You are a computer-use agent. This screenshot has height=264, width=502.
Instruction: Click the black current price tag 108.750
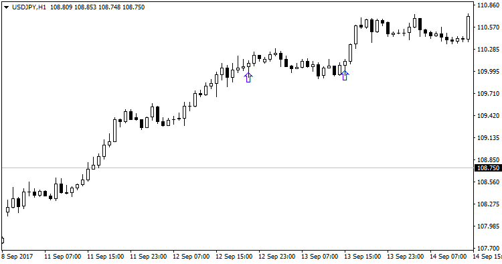(488, 168)
